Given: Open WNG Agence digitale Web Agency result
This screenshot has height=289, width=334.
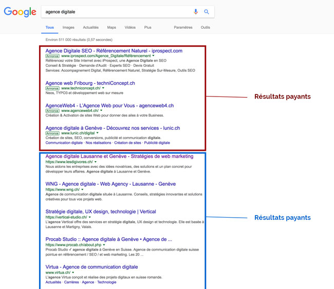Looking at the screenshot, I should 110,184.
